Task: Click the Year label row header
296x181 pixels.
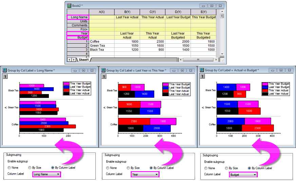Action: [78, 33]
